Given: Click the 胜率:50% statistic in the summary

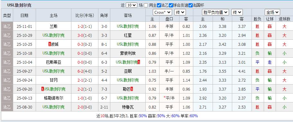Looking at the screenshot, I should coord(139,116).
